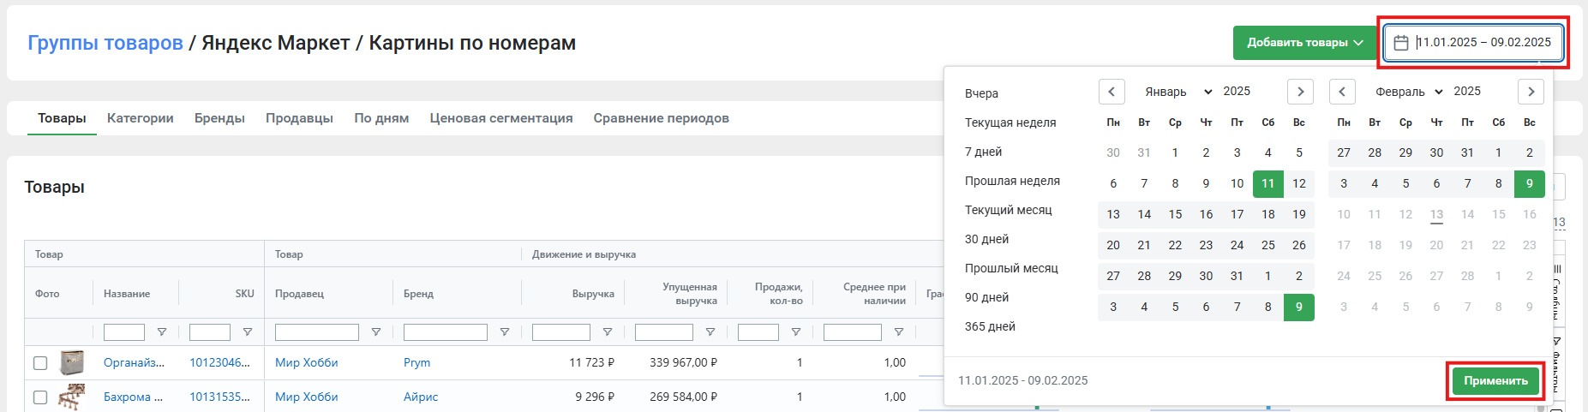
Task: Click the SKU filter input field
Action: pos(210,332)
